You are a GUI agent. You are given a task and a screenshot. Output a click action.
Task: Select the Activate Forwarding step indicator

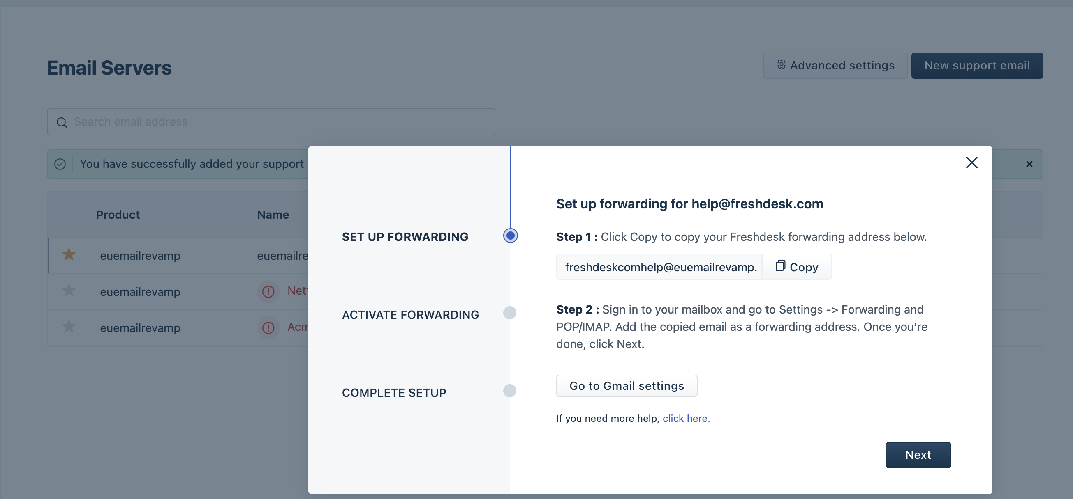tap(509, 313)
